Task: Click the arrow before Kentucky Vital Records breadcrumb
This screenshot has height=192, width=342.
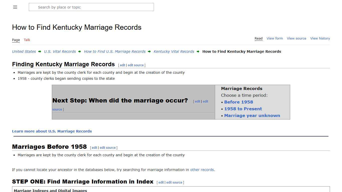Action: point(149,51)
